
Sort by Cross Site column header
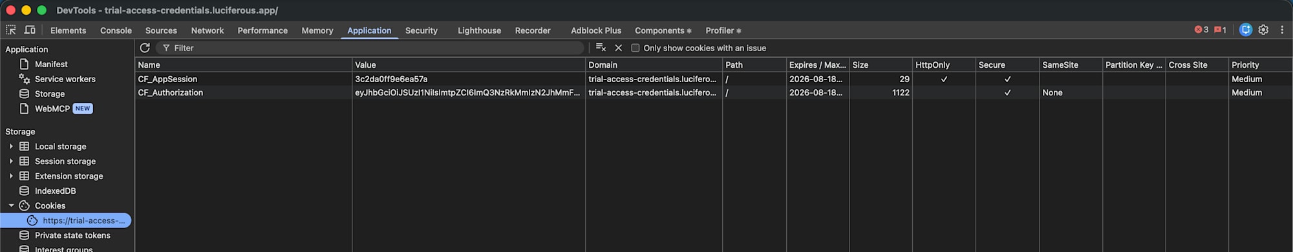[x=1197, y=65]
